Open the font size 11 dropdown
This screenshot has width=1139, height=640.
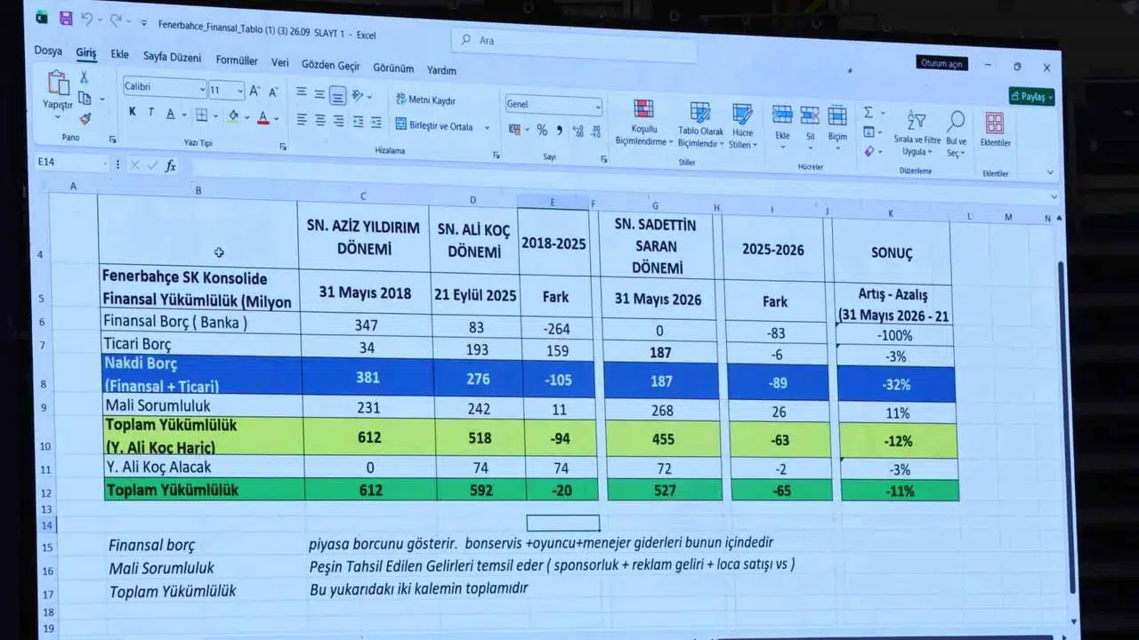pos(226,90)
